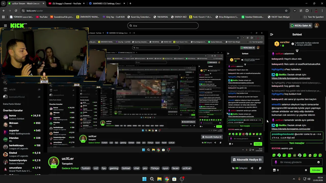This screenshot has height=183, width=326.
Task: Open Chrome apps grid in bookmarks bar
Action: pos(3,17)
